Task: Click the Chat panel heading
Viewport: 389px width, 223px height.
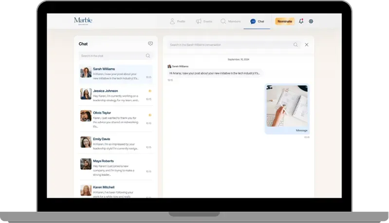Action: (83, 44)
